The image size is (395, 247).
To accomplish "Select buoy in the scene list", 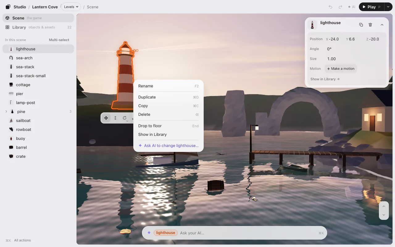I will 38,138.
